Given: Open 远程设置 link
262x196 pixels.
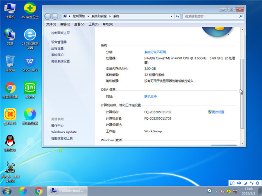Looking at the screenshot, I should pyautogui.click(x=57, y=48).
